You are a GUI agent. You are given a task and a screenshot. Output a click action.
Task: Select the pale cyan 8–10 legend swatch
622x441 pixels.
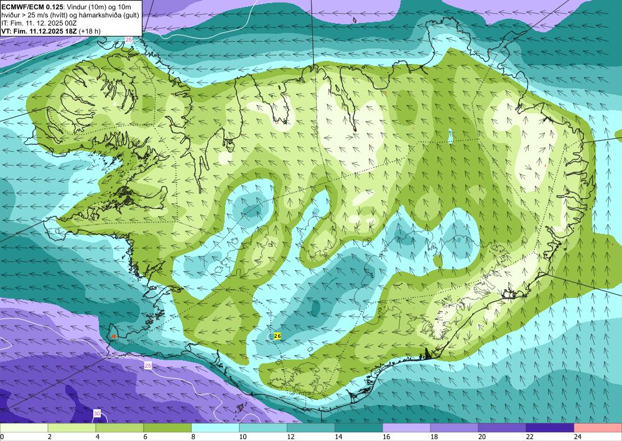click(215, 428)
